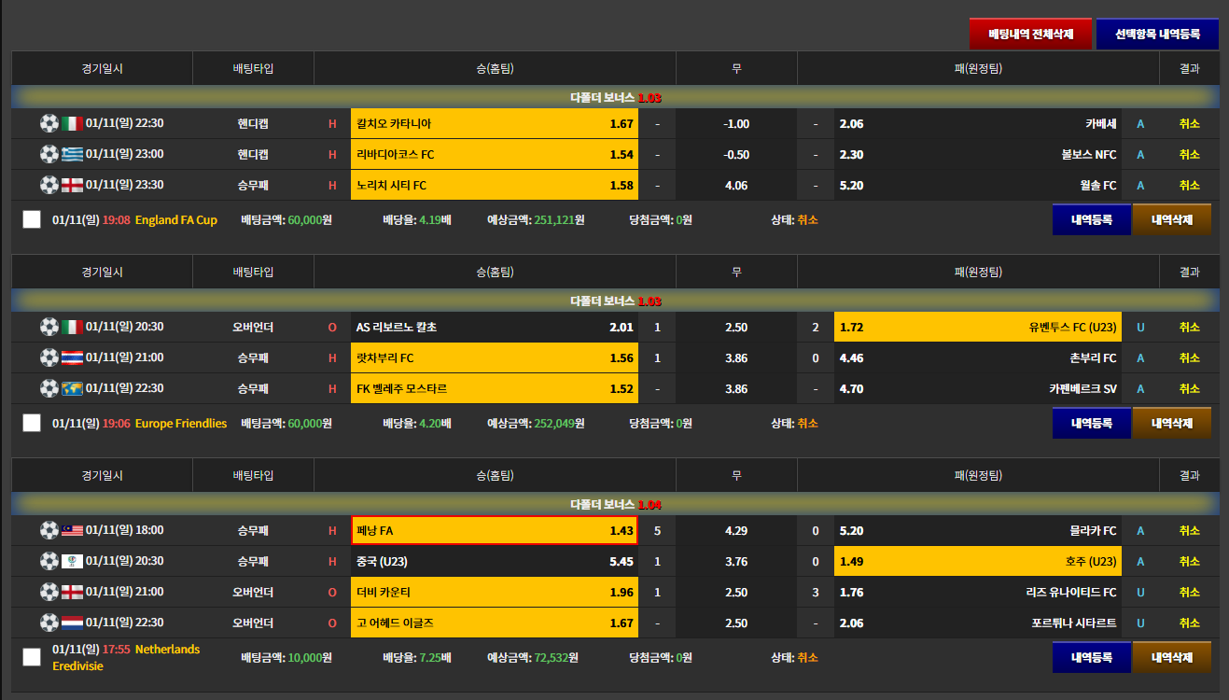Click 내역삭제 for the Europe Friendlies bet

[x=1171, y=423]
